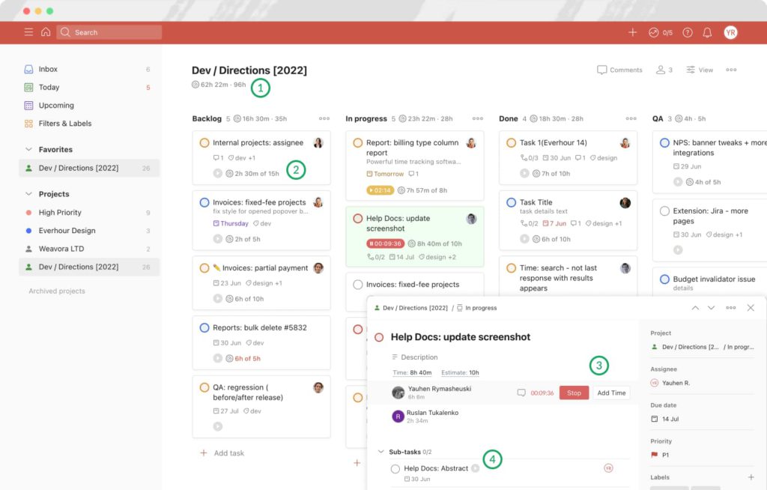Check off the Help Docs: Abstract sub-task
Viewport: 767px width, 490px height.
pyautogui.click(x=395, y=468)
